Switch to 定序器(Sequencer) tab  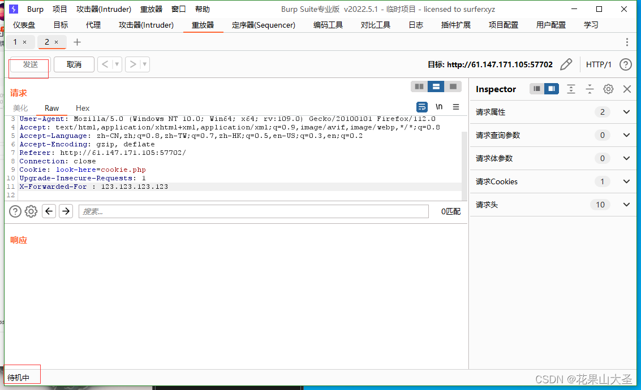(263, 25)
